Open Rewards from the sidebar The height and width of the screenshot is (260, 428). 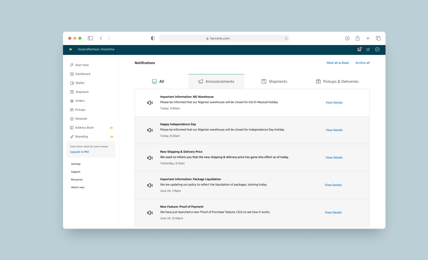point(81,119)
